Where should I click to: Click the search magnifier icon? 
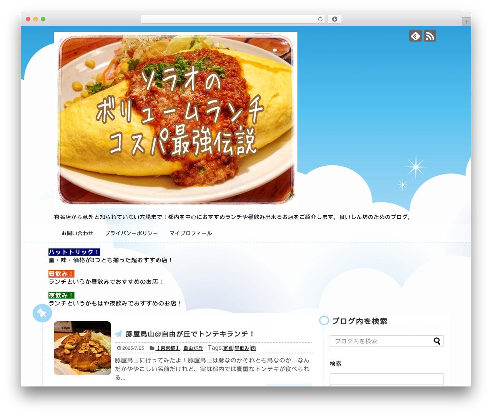(437, 341)
